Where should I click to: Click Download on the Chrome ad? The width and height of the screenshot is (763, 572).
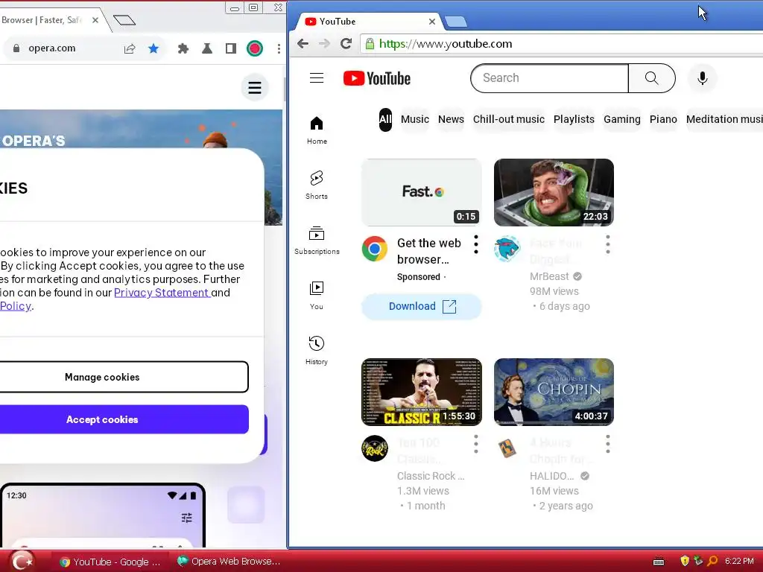point(422,306)
